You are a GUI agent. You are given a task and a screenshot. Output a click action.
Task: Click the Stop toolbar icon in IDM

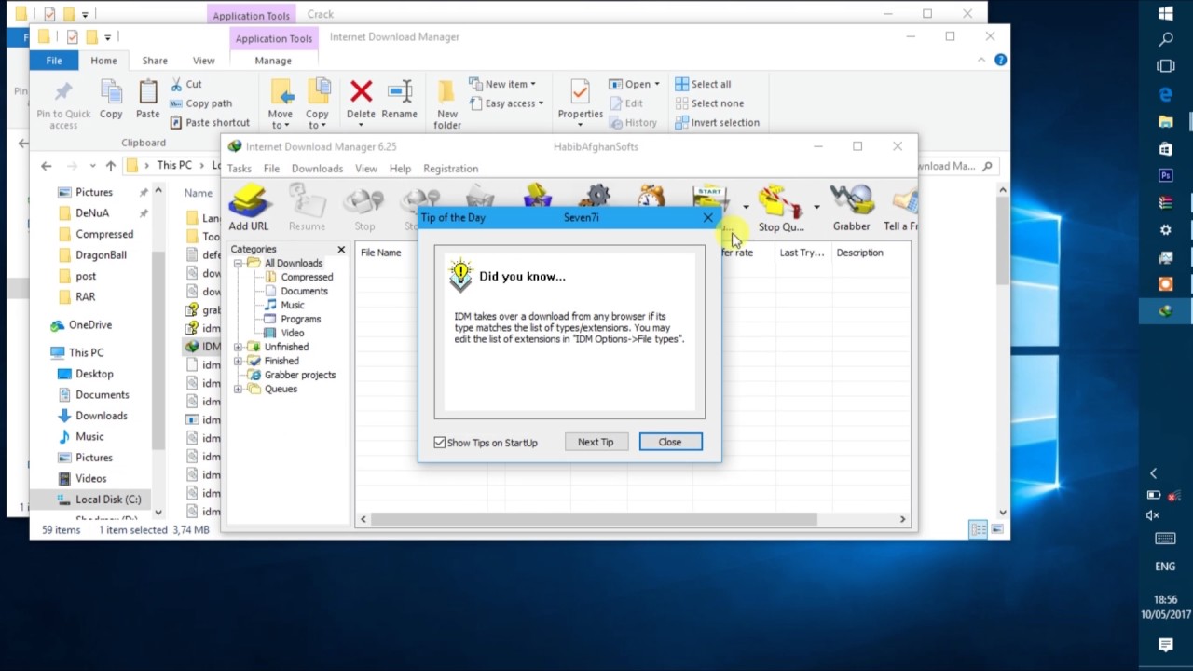(x=364, y=208)
